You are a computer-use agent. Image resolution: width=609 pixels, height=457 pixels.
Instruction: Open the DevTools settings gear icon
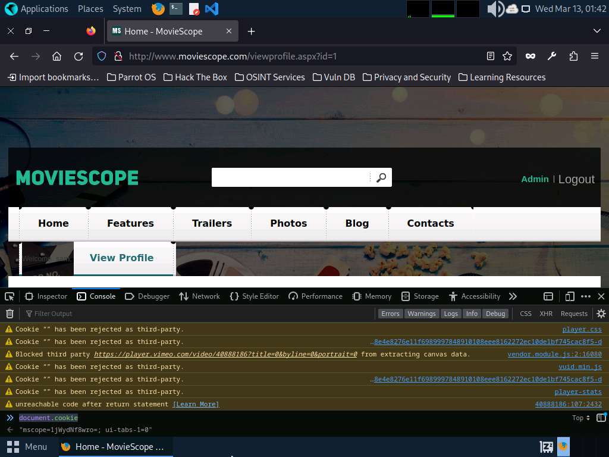[601, 314]
